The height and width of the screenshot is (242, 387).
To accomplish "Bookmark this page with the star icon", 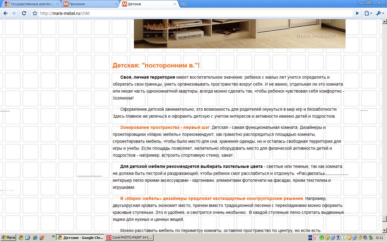I will [x=35, y=13].
